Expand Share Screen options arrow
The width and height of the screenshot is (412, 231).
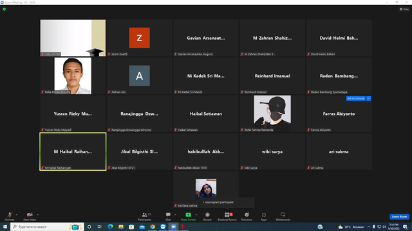point(196,215)
